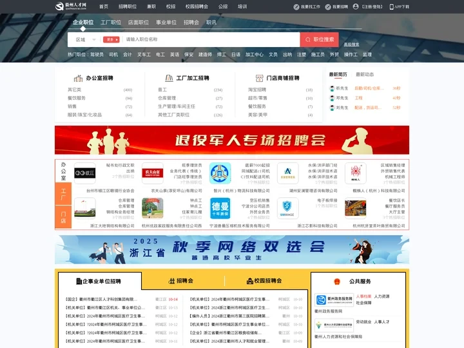
Task: Open the 智兴物流 blue circular logo
Action: (x=220, y=173)
